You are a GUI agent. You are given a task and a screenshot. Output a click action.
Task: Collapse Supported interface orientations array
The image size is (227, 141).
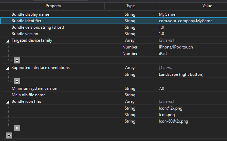pos(7,68)
